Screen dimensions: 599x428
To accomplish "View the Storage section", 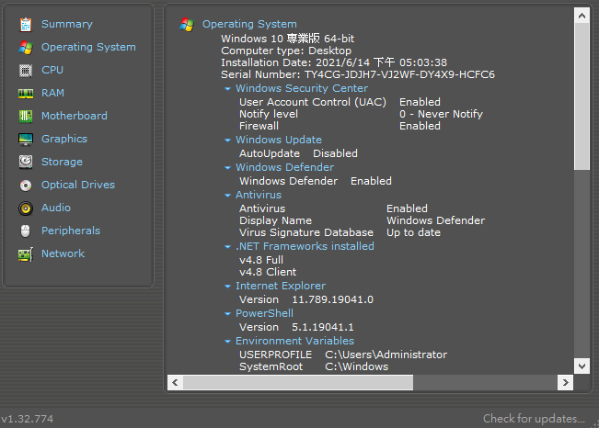I will coord(62,162).
